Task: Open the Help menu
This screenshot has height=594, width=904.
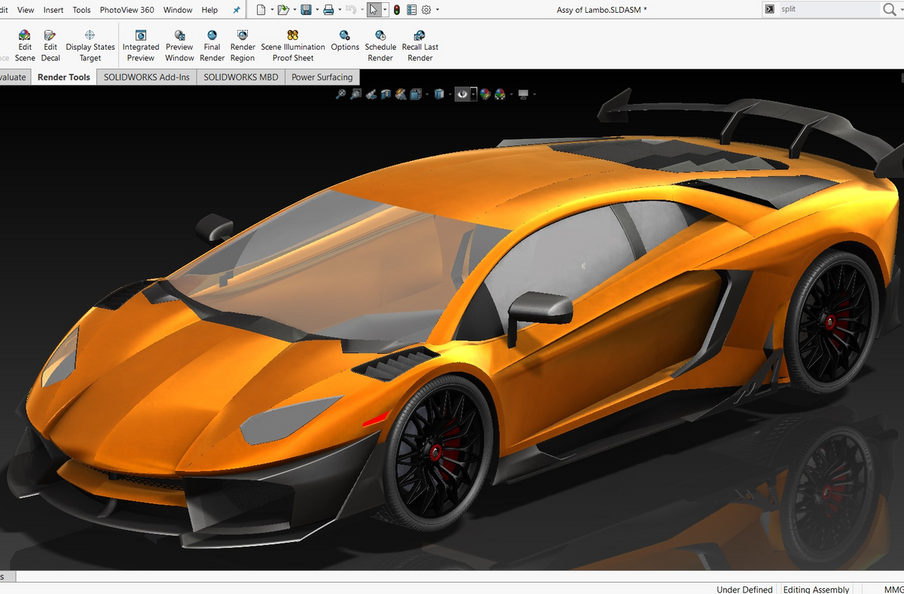Action: (x=209, y=10)
